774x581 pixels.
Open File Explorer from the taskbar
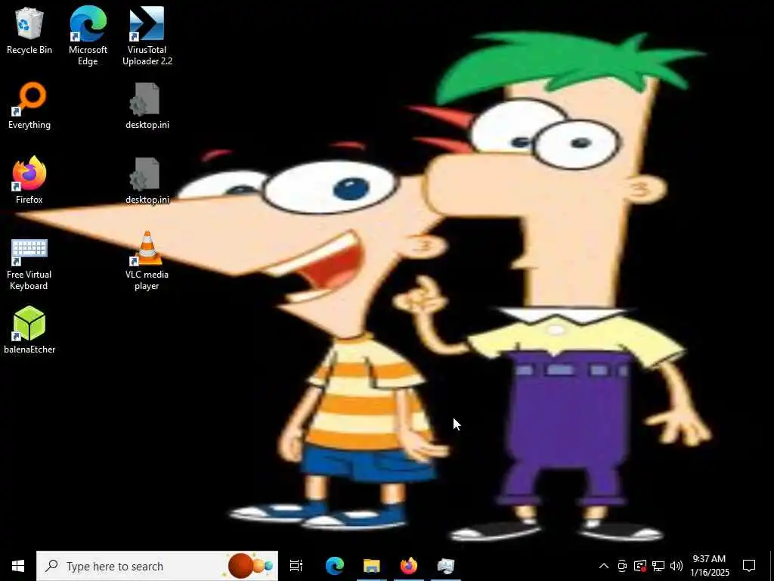click(372, 566)
